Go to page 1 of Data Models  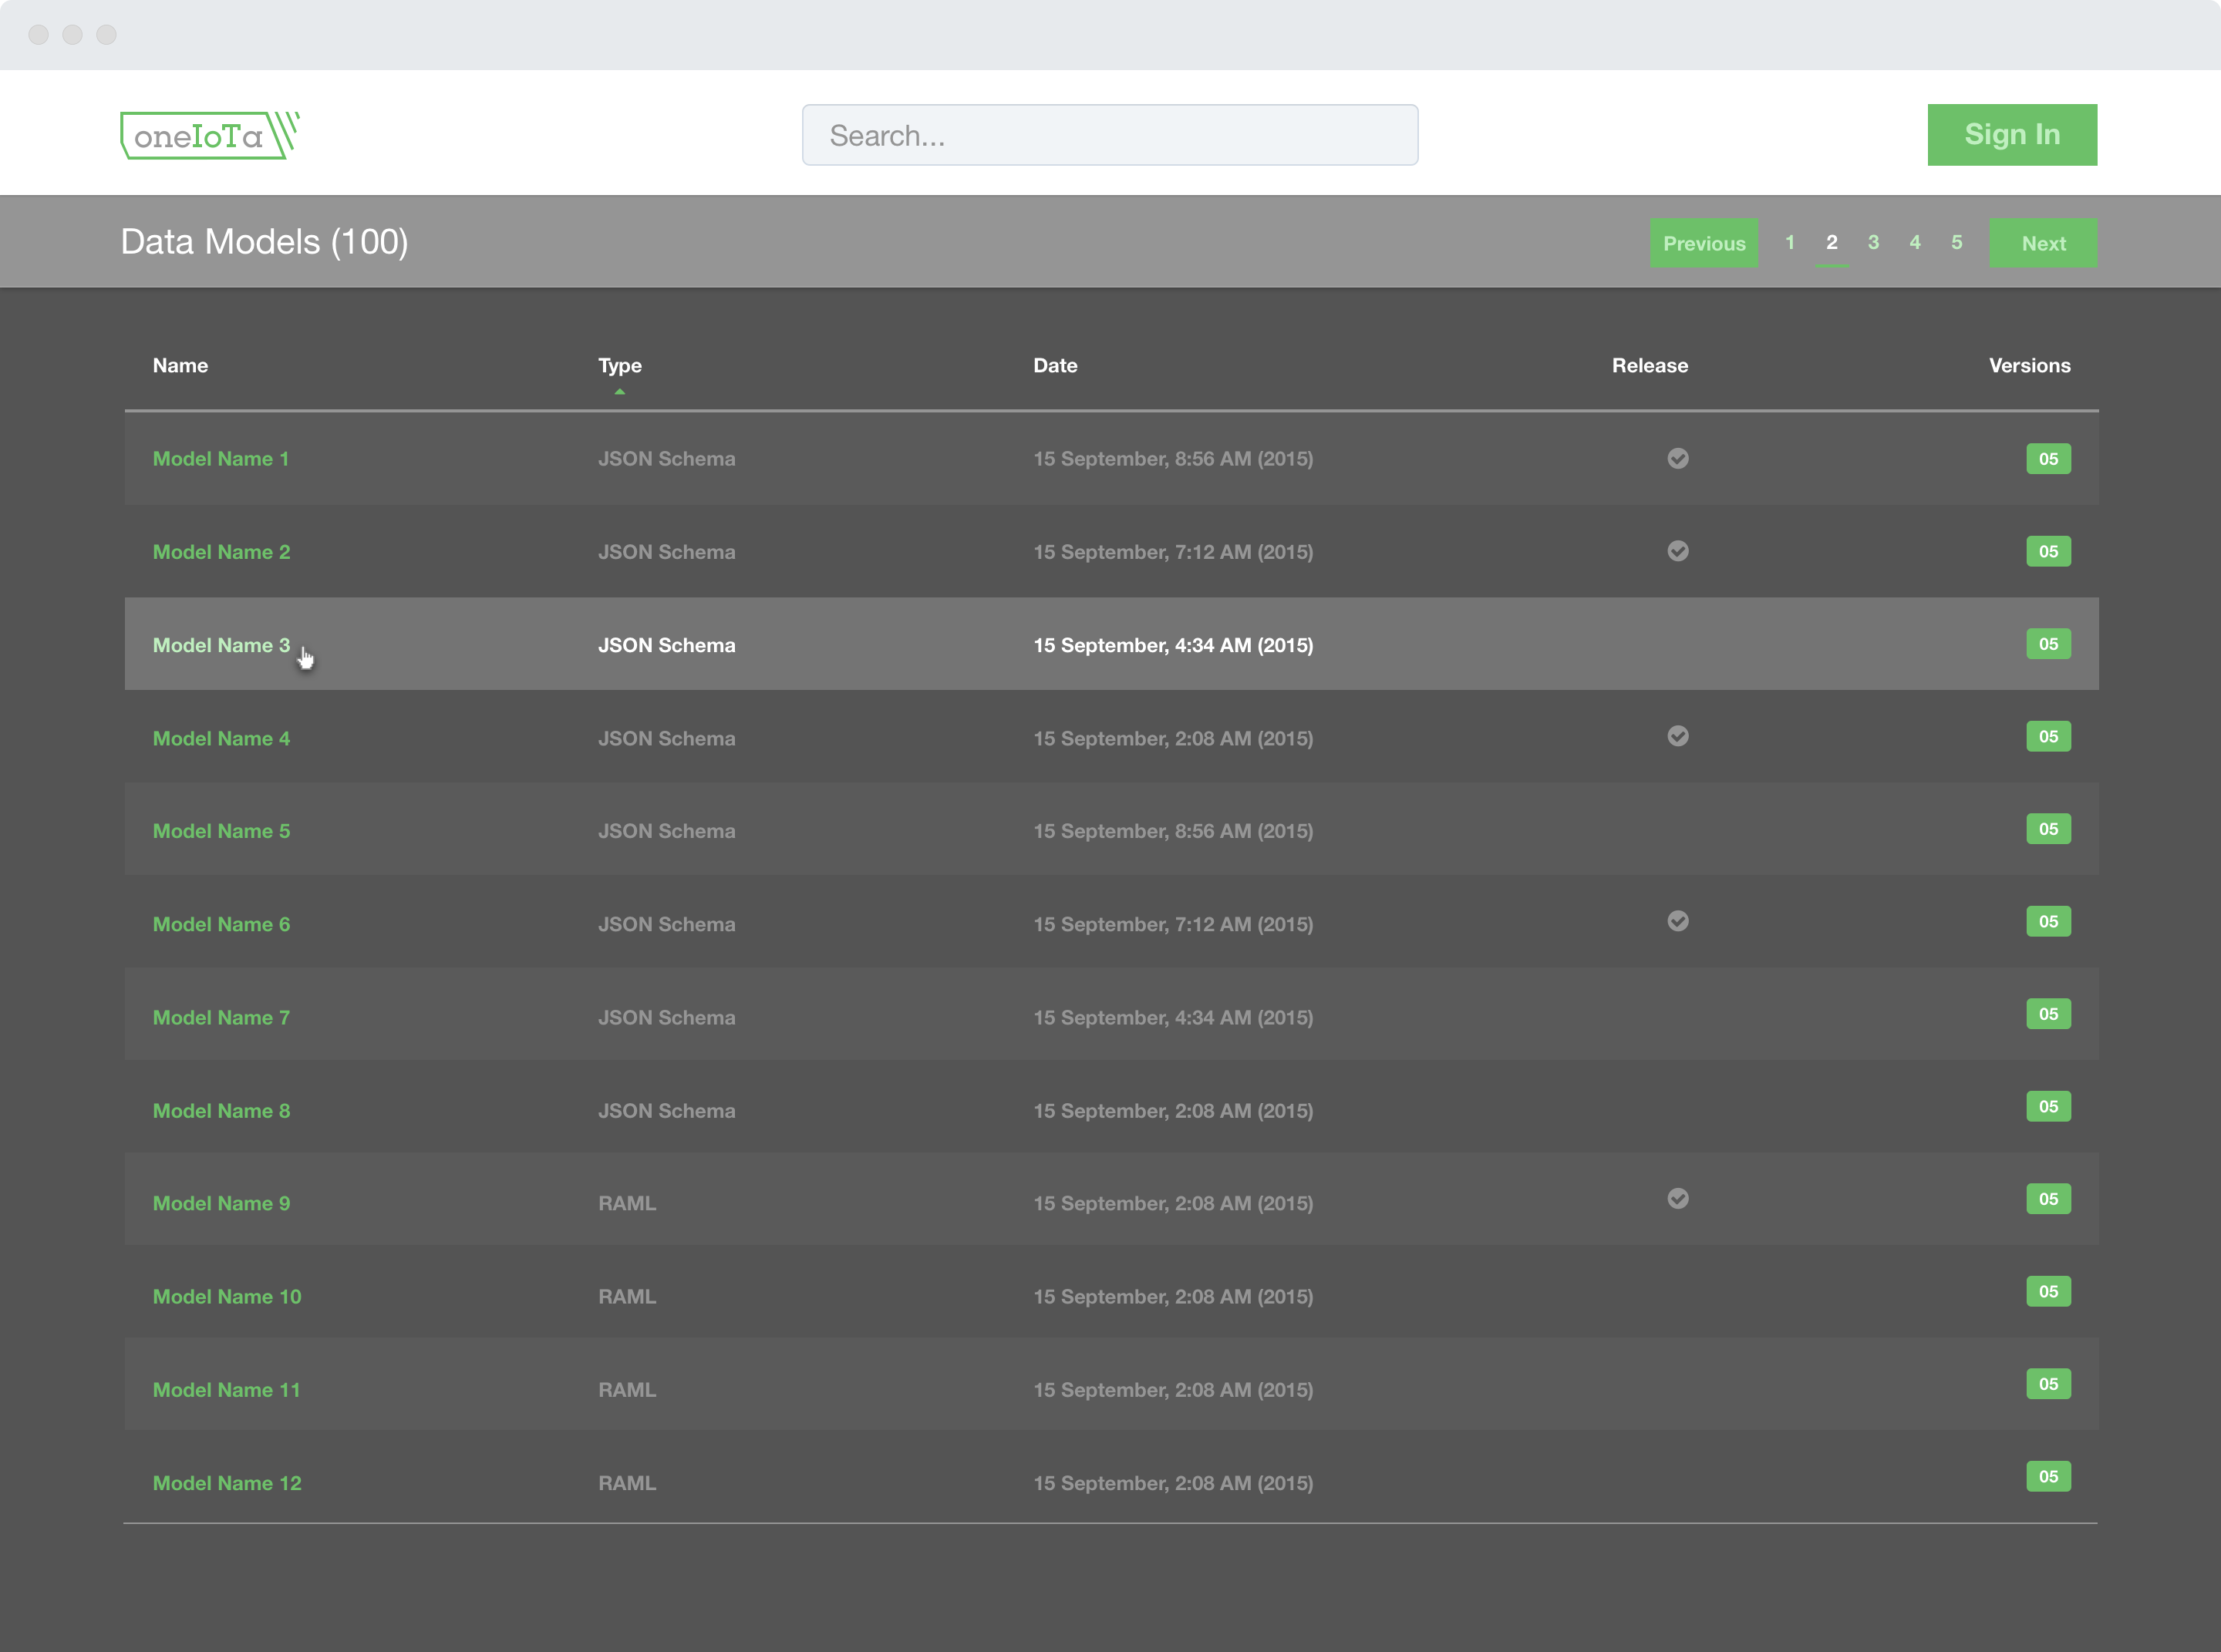[1790, 242]
